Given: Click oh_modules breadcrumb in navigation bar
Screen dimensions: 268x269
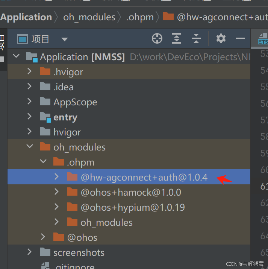Looking at the screenshot, I should tap(89, 18).
